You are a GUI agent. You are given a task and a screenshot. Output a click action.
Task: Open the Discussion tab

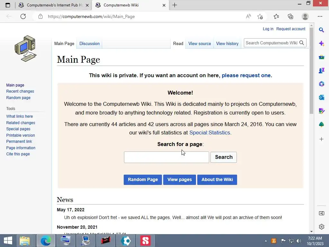coord(89,43)
